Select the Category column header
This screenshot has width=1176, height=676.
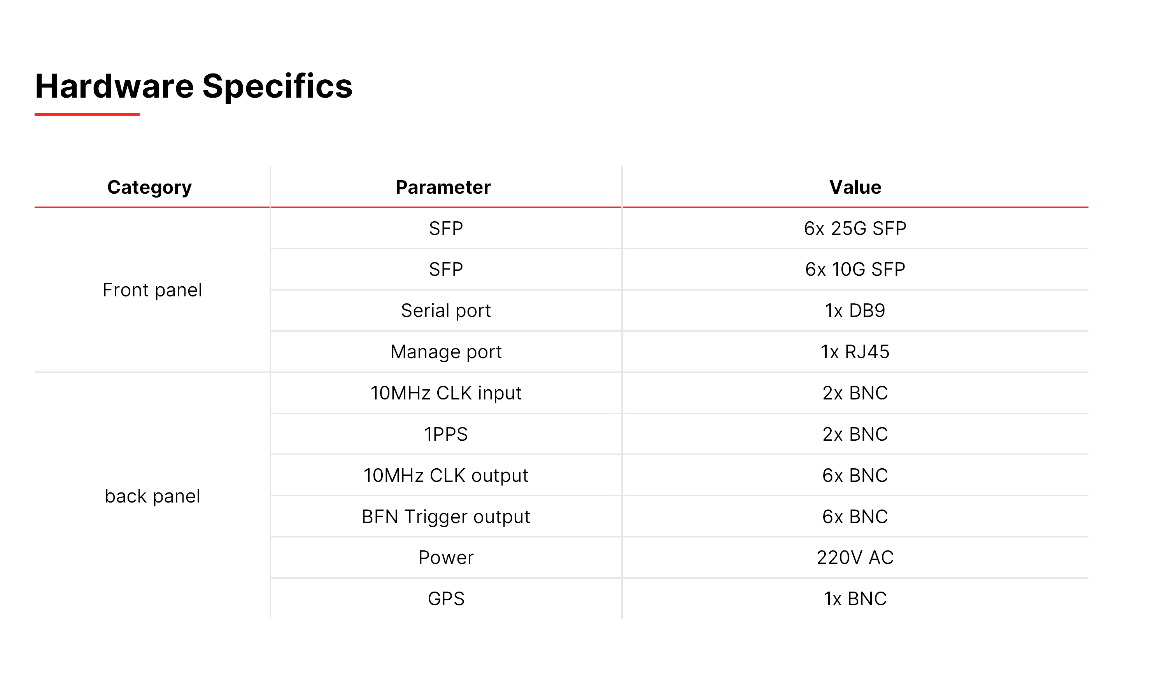pyautogui.click(x=149, y=187)
